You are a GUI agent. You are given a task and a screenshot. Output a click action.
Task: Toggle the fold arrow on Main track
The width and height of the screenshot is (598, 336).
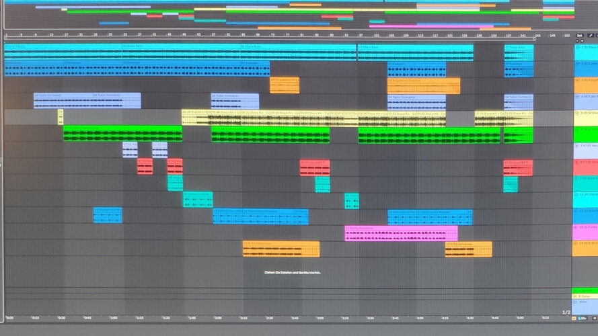pyautogui.click(x=576, y=302)
